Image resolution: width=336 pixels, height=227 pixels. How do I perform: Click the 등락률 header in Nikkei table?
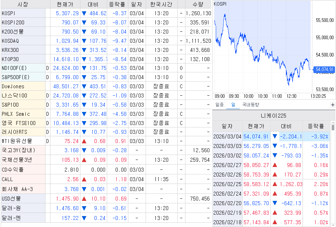(x=316, y=126)
